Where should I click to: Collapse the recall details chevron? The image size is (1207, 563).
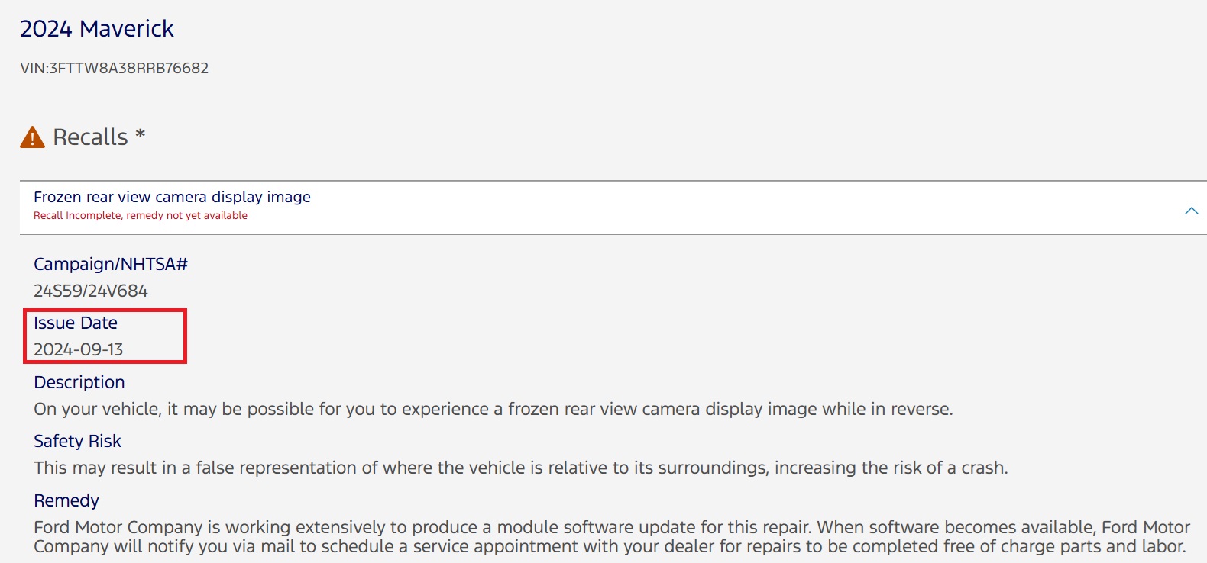pyautogui.click(x=1191, y=211)
